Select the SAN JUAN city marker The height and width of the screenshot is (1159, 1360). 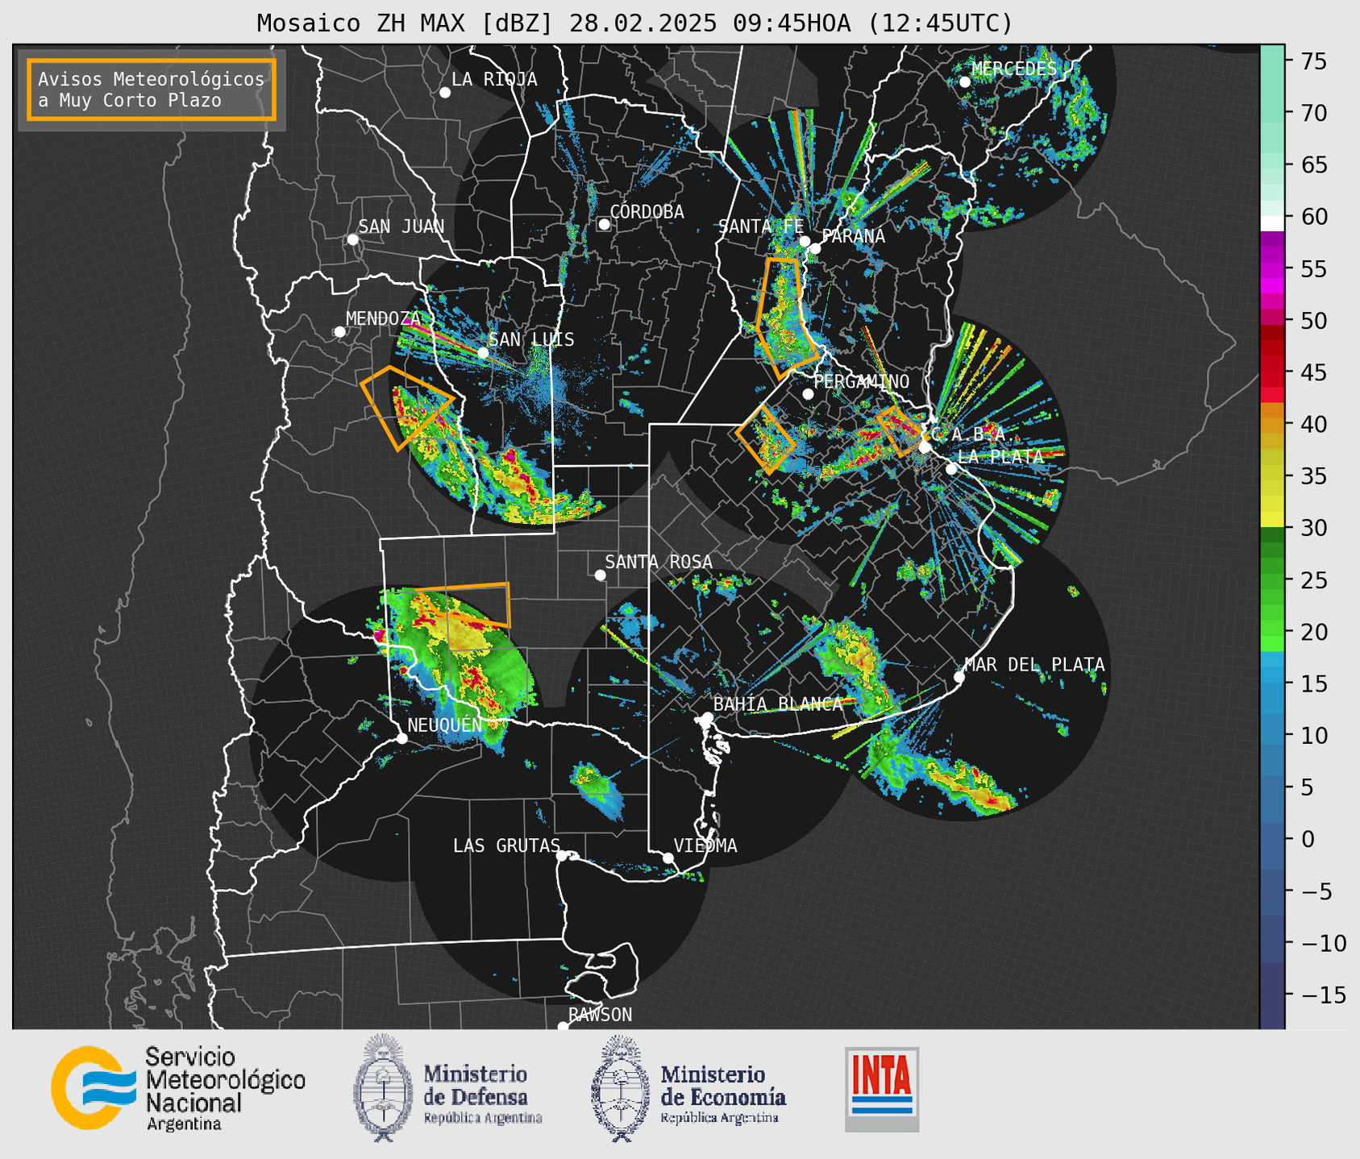(x=353, y=239)
